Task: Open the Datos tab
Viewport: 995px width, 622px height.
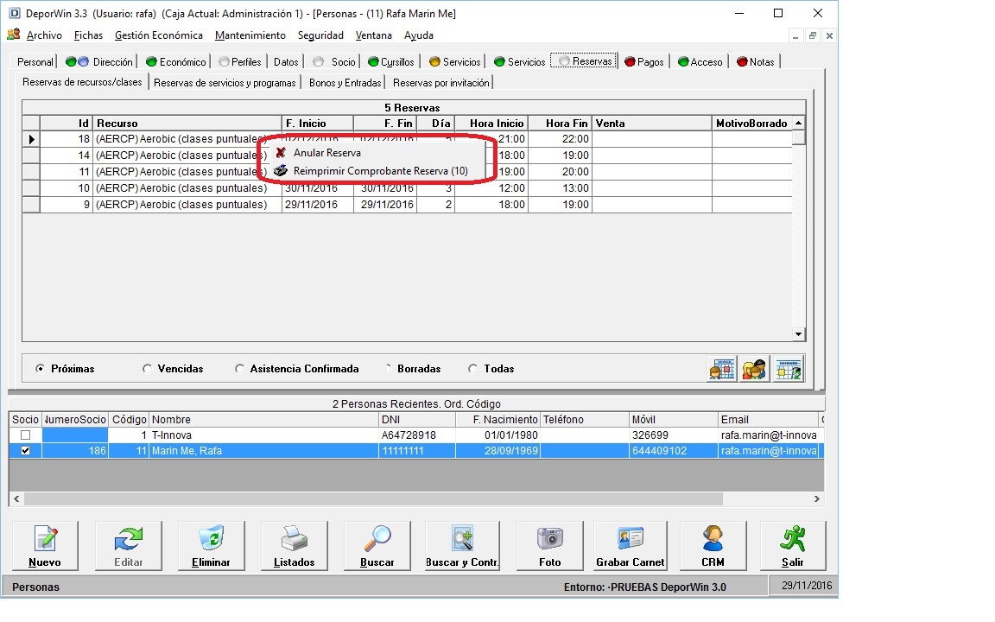Action: pyautogui.click(x=286, y=61)
